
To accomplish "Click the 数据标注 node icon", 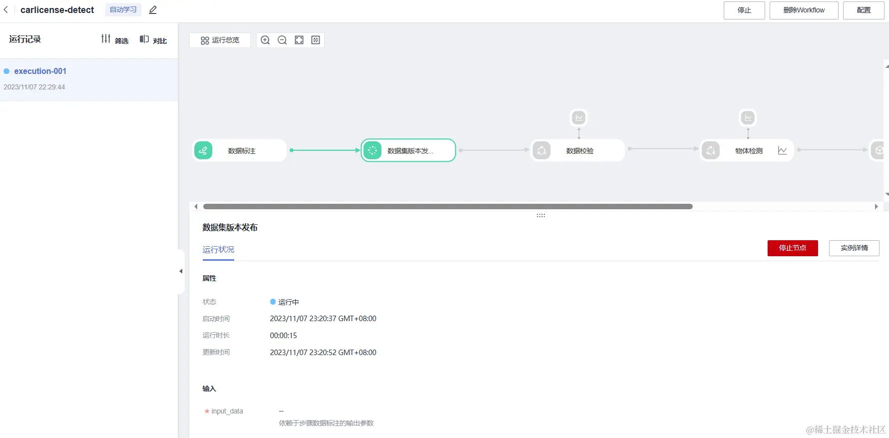I will click(x=203, y=150).
